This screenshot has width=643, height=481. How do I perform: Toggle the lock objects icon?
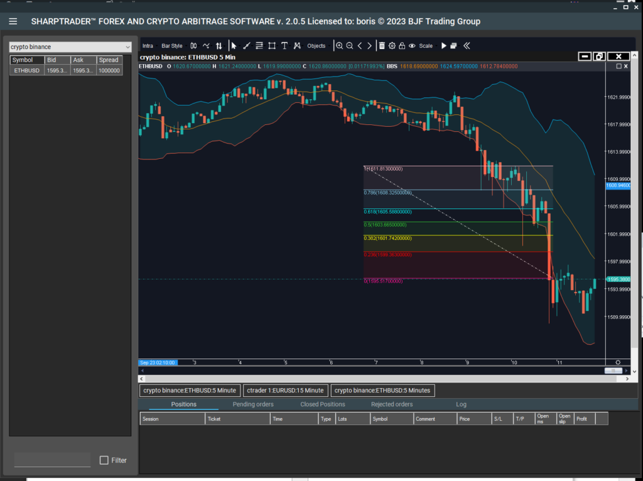tap(402, 46)
